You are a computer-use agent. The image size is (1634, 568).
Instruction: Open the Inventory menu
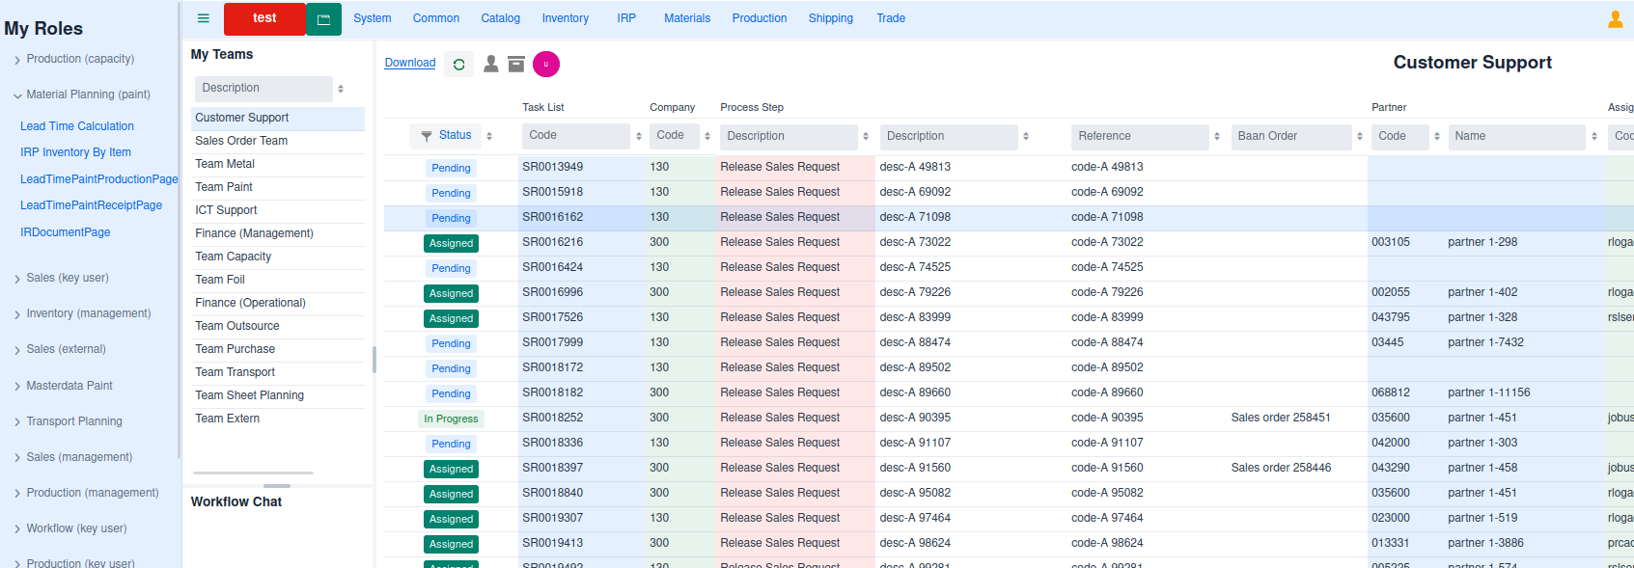pos(565,18)
